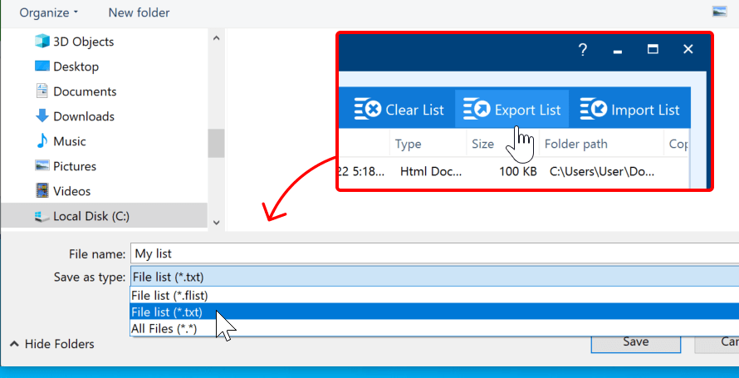The width and height of the screenshot is (739, 378).
Task: Click the Help question mark icon
Action: click(582, 50)
